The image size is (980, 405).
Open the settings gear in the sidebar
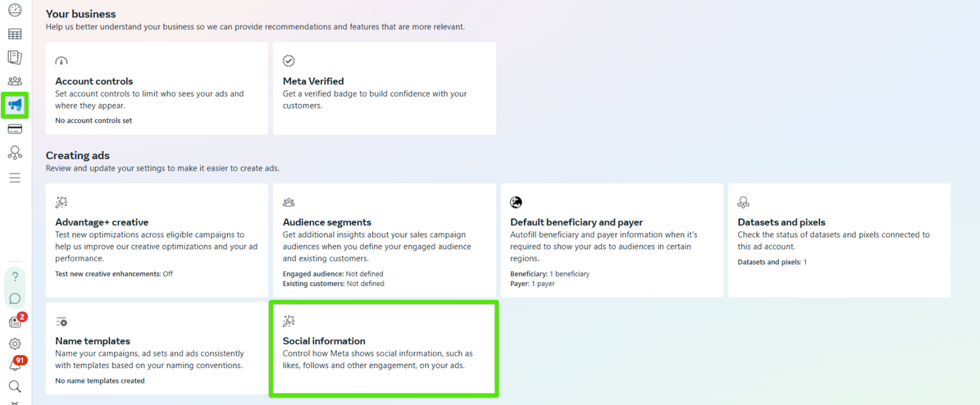point(14,343)
